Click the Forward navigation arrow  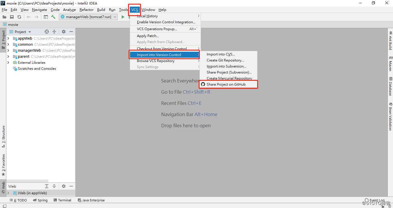click(x=36, y=17)
